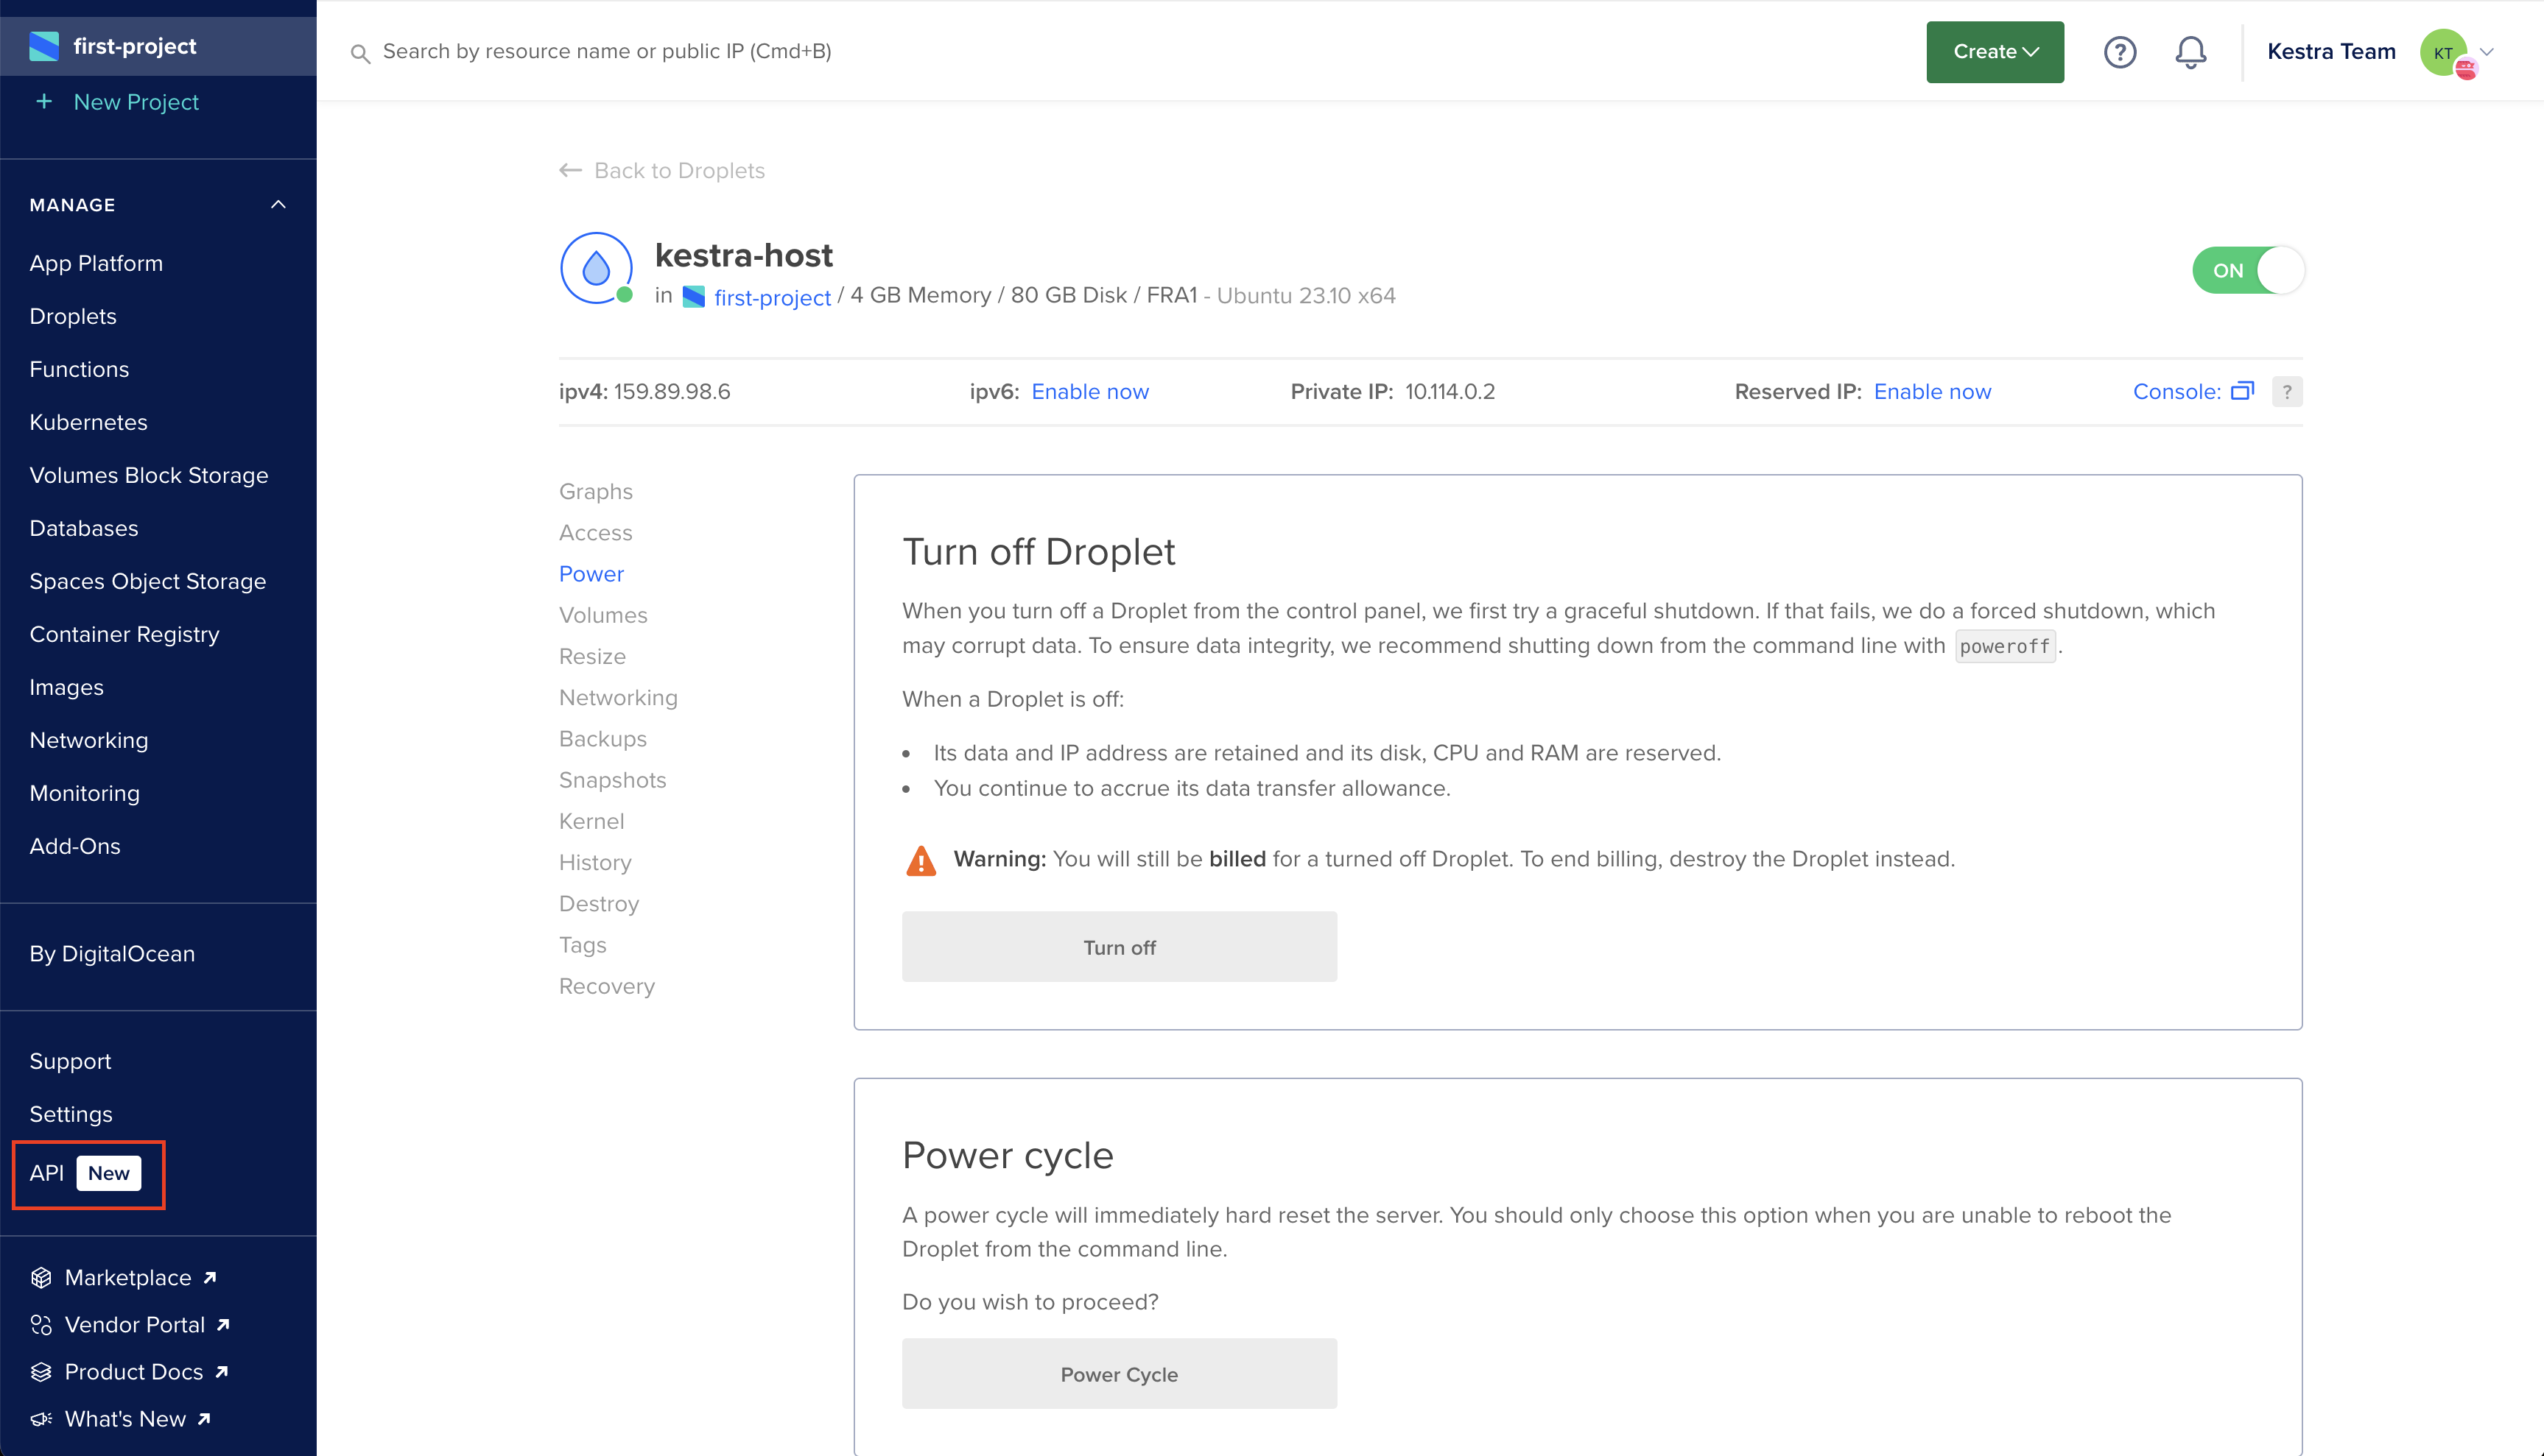Viewport: 2544px width, 1456px height.
Task: Click the Snapshots sidebar option
Action: pyautogui.click(x=611, y=779)
